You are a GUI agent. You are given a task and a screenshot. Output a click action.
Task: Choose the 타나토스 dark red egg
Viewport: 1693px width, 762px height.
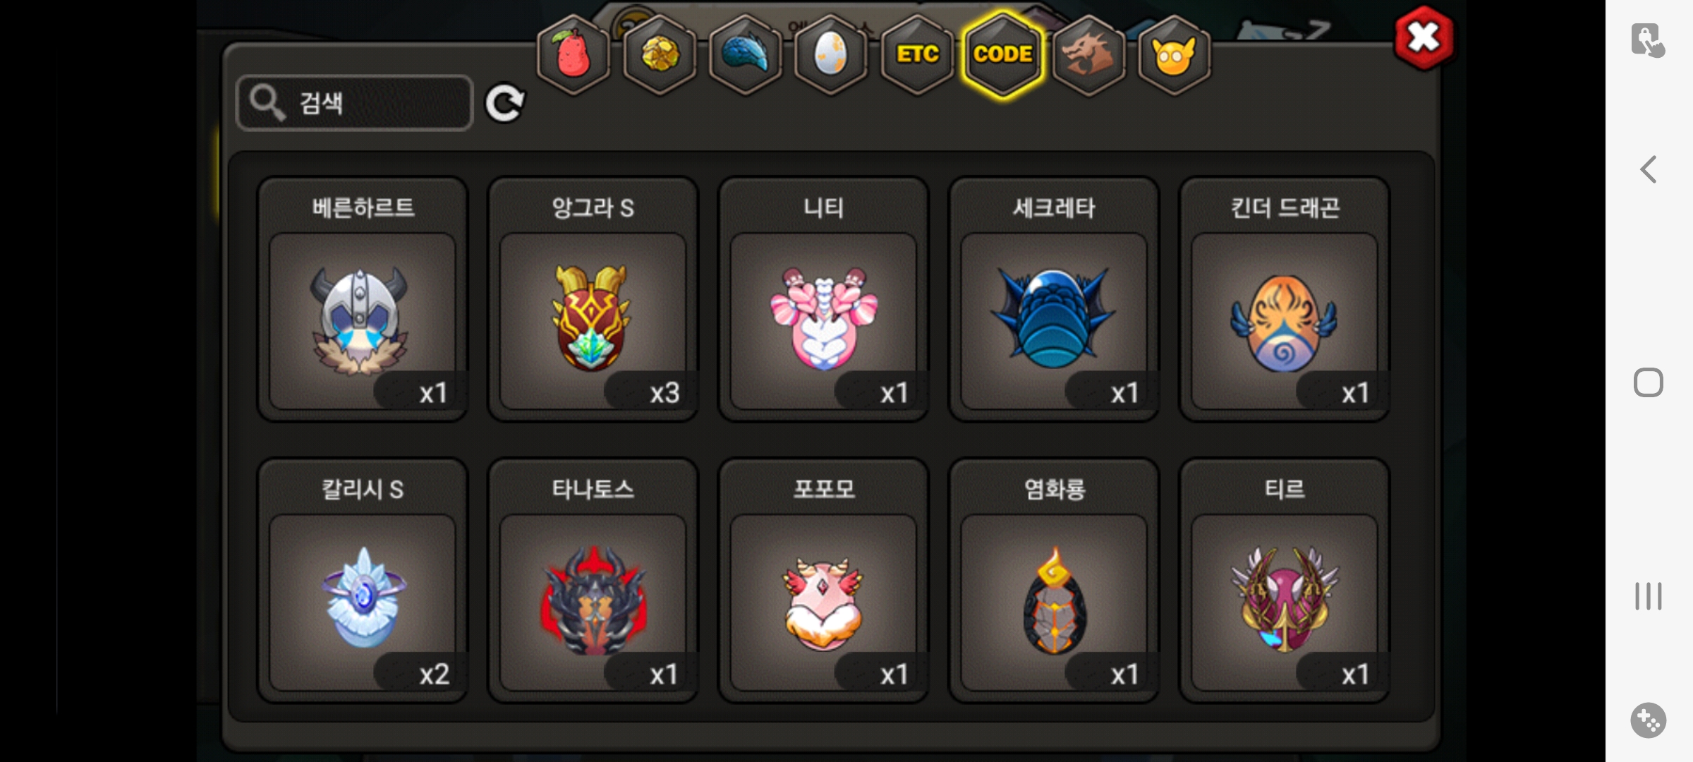click(593, 581)
